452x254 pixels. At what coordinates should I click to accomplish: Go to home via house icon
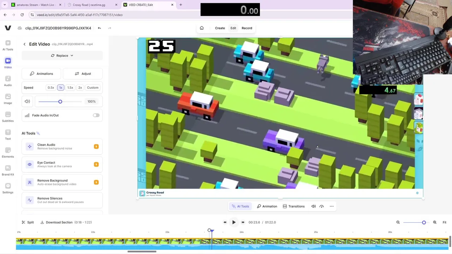tap(202, 28)
